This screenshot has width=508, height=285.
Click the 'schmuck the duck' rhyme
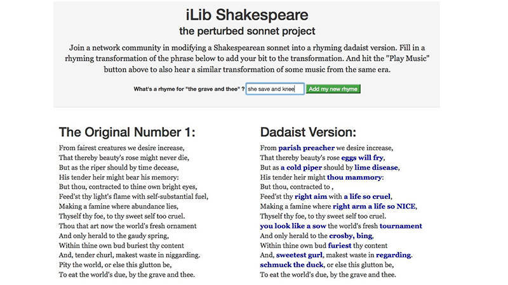point(291,265)
